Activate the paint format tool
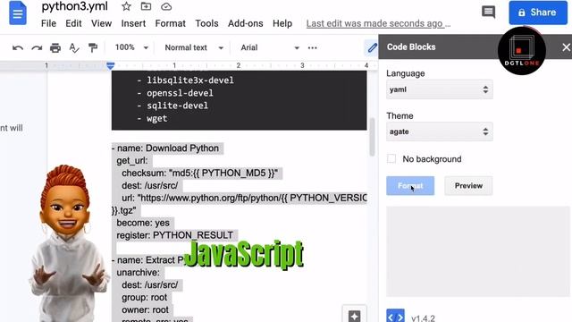572x322 pixels. 93,47
